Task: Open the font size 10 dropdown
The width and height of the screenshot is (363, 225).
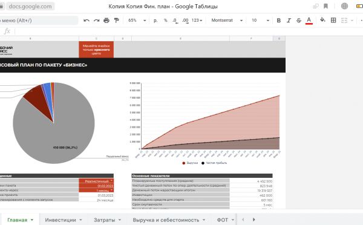Action: tap(260, 21)
